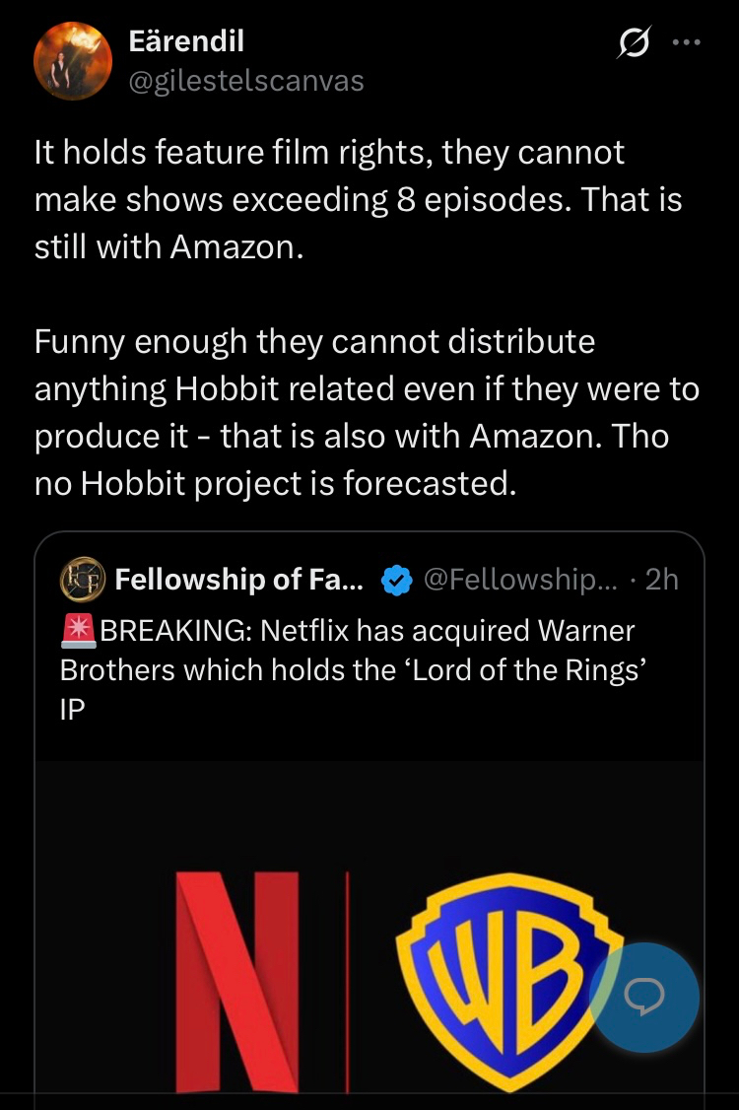739x1110 pixels.
Task: Tap the floating blue reply bubble button
Action: coord(644,997)
